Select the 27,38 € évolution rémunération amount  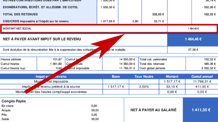(193, 50)
